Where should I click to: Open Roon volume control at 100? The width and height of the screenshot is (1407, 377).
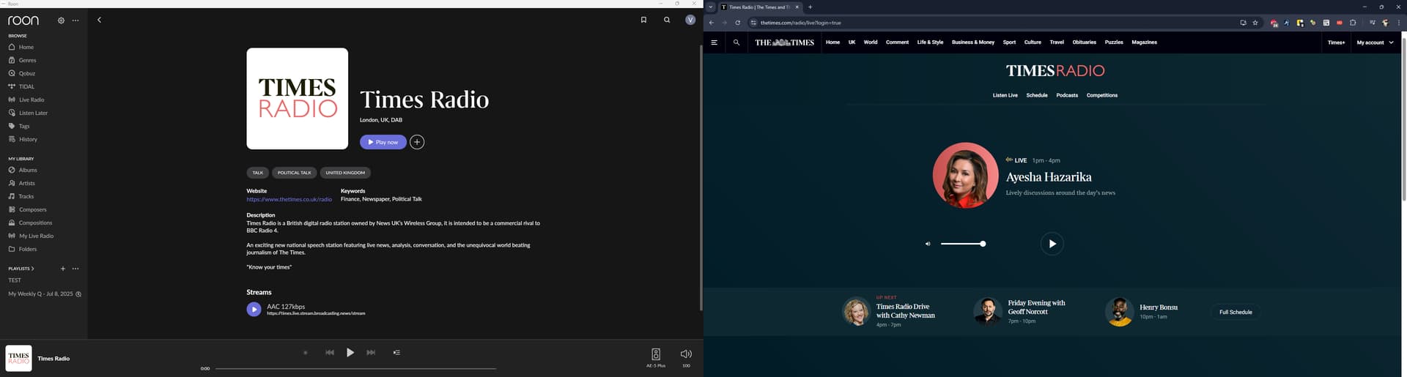tap(686, 355)
